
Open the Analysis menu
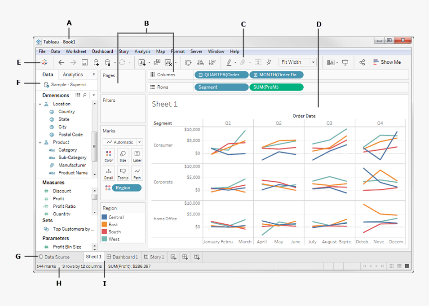pyautogui.click(x=142, y=51)
